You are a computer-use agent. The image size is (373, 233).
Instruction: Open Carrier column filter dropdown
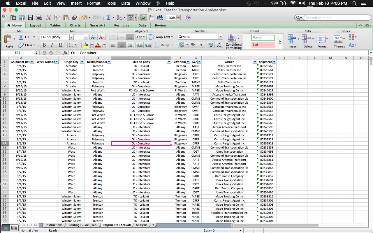[x=255, y=62]
